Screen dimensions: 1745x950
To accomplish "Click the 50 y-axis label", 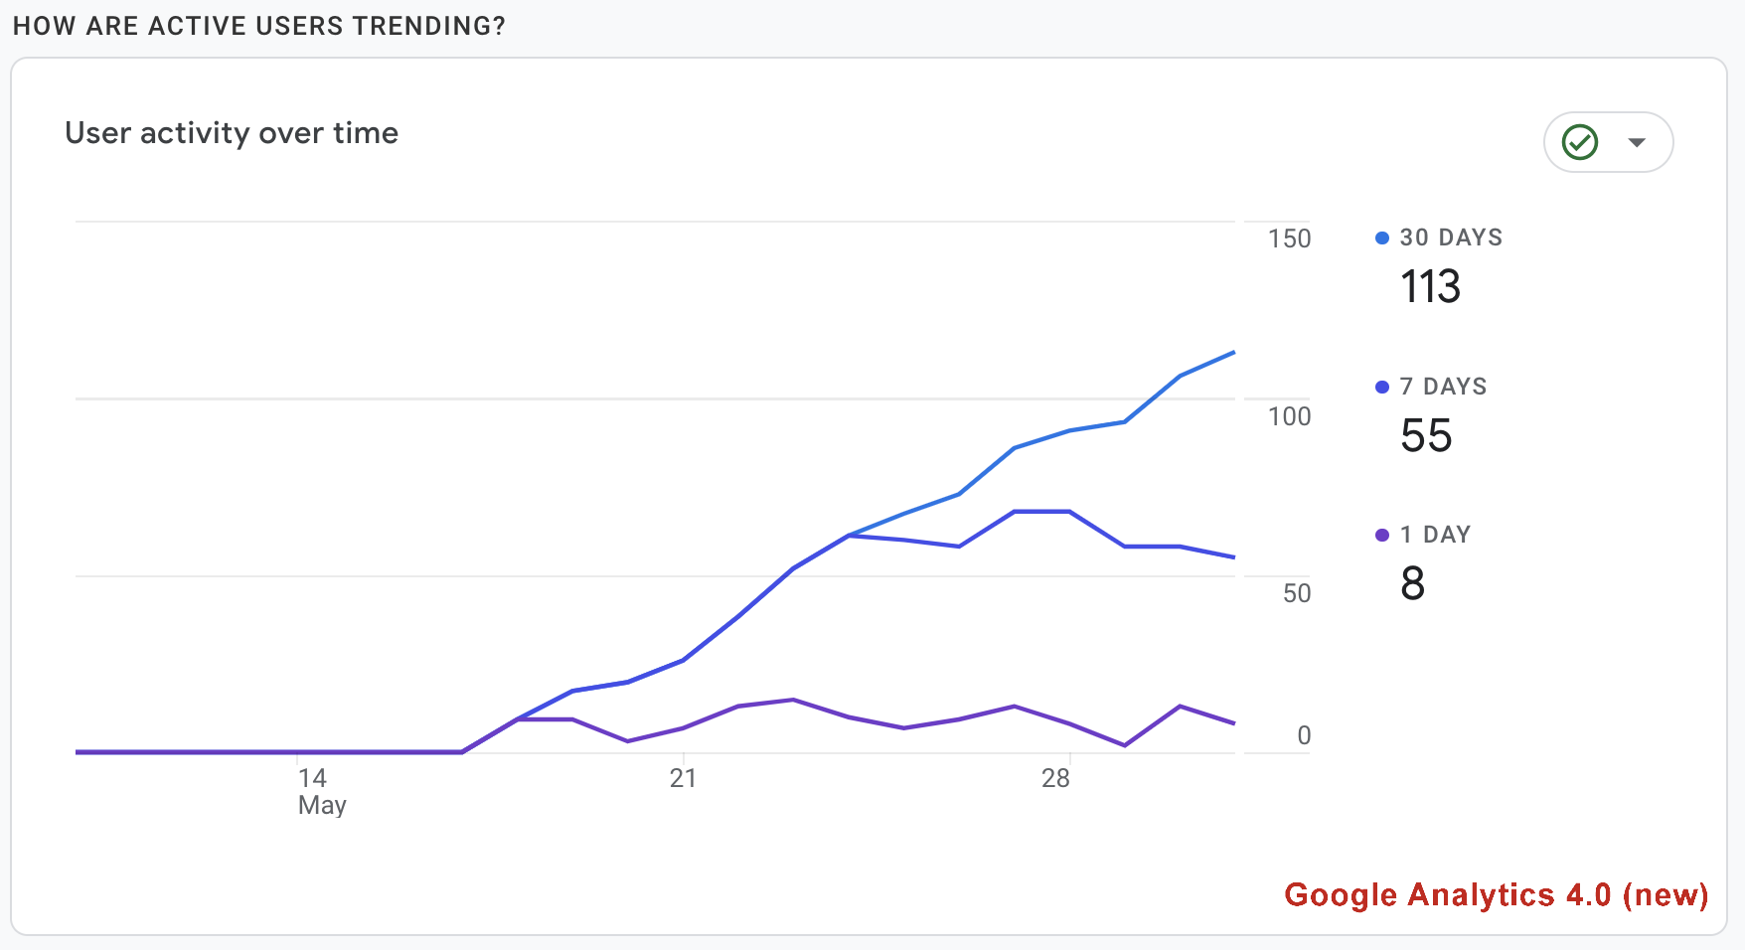I will point(1296,593).
